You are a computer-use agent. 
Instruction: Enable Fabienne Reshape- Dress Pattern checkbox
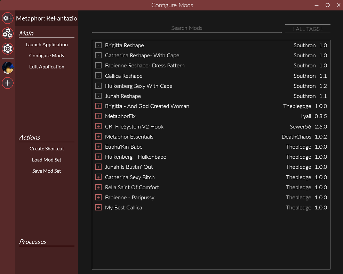coord(98,66)
